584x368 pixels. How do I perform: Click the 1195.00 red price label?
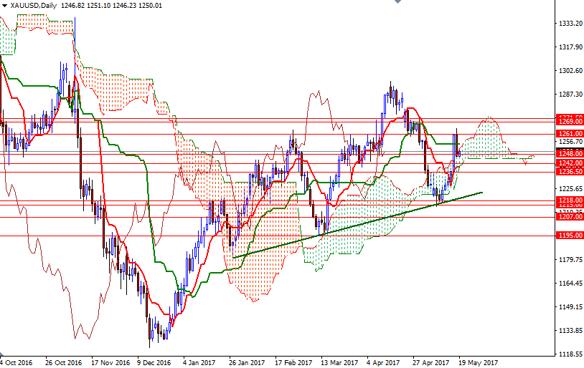click(570, 236)
